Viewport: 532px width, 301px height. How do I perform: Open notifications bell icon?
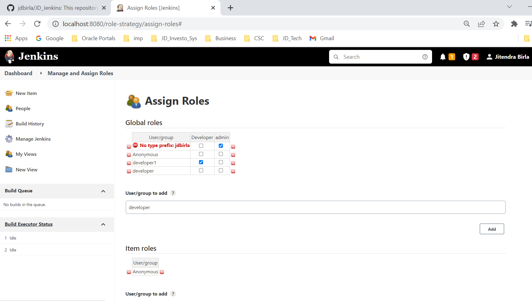click(443, 57)
